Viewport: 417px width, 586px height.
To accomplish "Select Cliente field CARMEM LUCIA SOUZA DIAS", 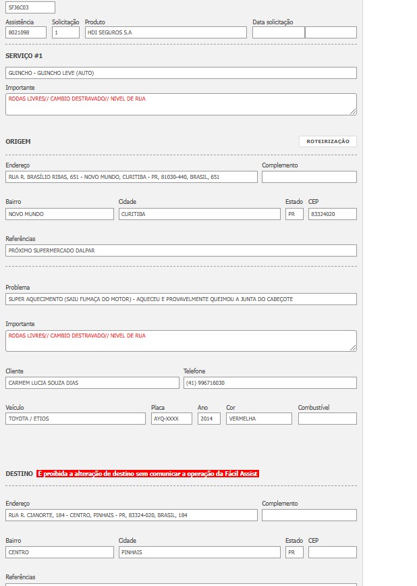I will (92, 383).
